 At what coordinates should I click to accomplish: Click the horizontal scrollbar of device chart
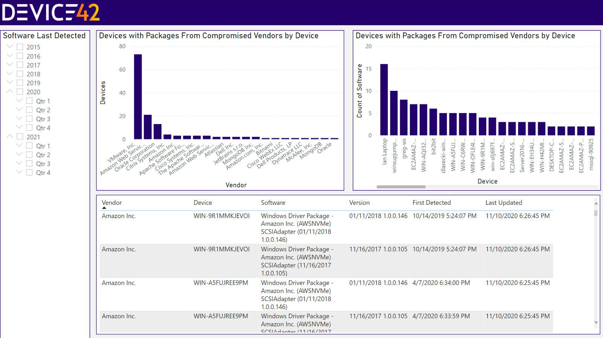[401, 187]
